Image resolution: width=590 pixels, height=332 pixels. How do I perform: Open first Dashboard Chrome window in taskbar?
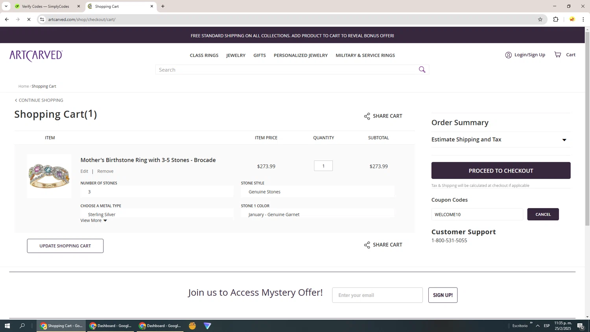coord(111,326)
